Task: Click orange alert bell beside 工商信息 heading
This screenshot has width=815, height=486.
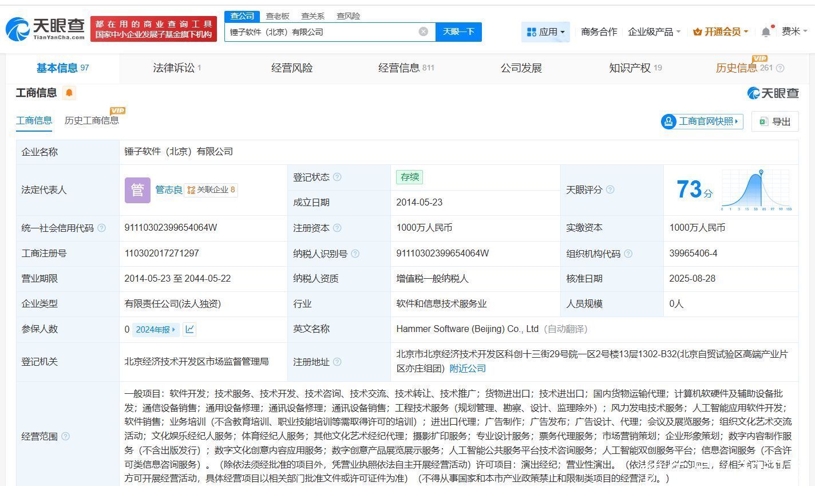Action: pos(69,93)
